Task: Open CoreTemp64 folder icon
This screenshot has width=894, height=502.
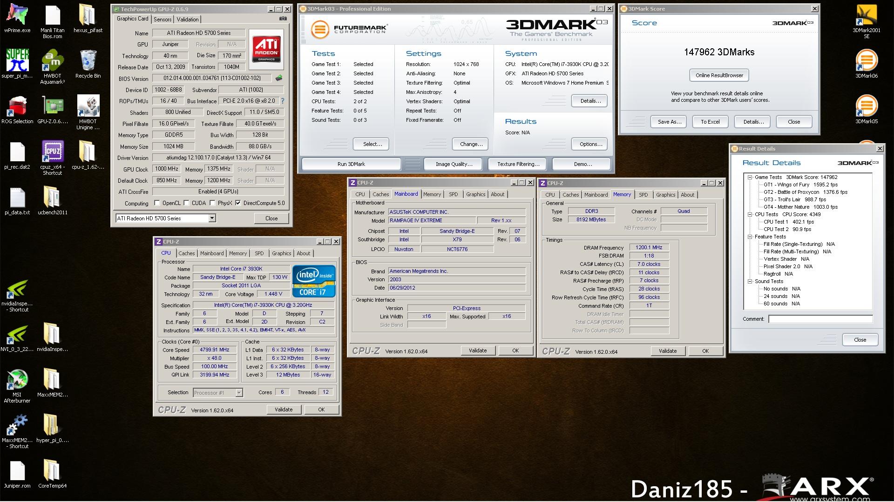Action: (53, 474)
